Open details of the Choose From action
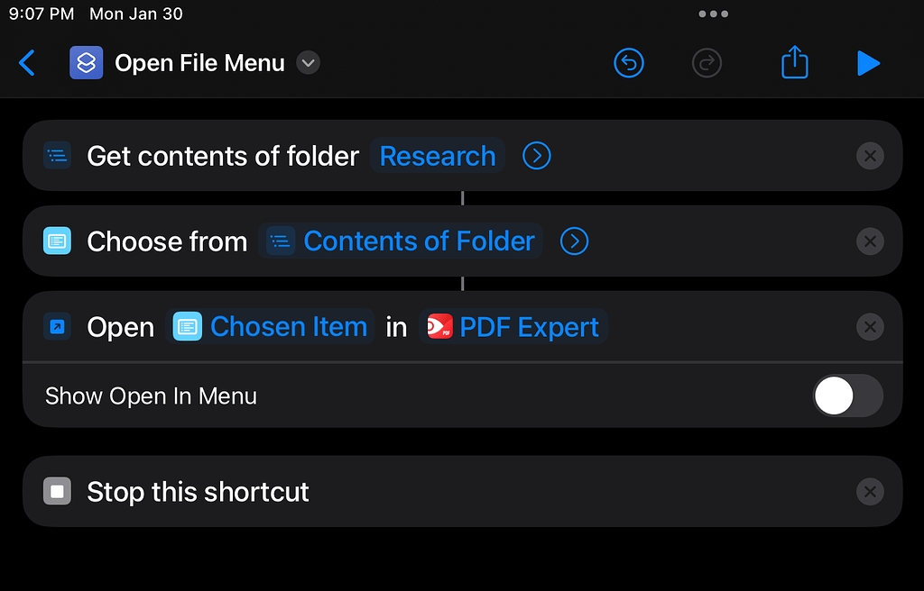 click(x=574, y=241)
